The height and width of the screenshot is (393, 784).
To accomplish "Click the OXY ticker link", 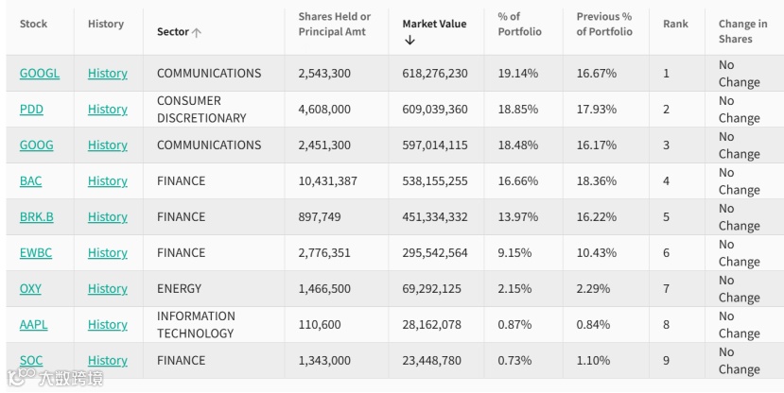I will [x=30, y=289].
